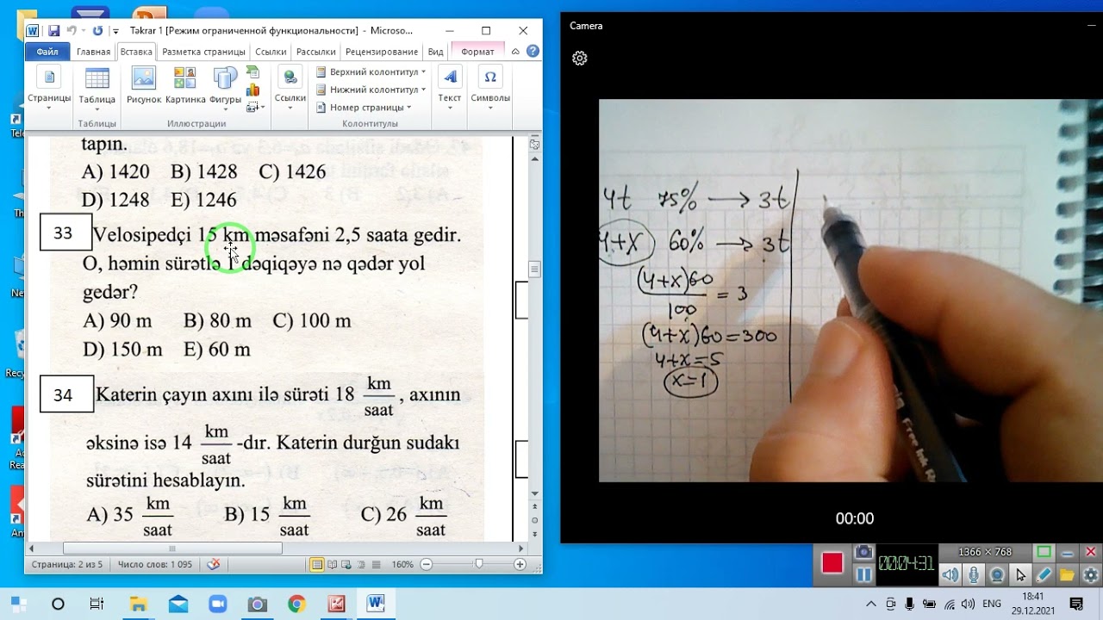
Task: Click the zoom in plus button
Action: click(520, 565)
